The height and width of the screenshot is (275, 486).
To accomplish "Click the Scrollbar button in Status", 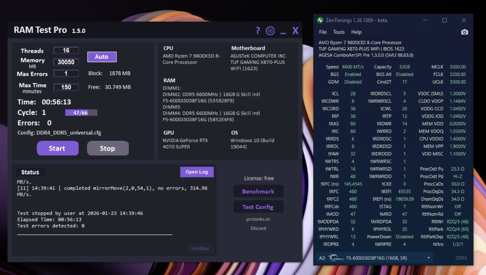I will 200,248.
